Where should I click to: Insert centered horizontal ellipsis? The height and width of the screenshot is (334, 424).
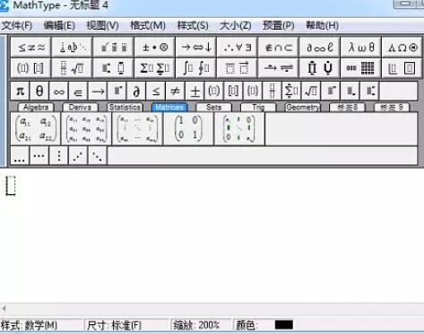coord(39,156)
